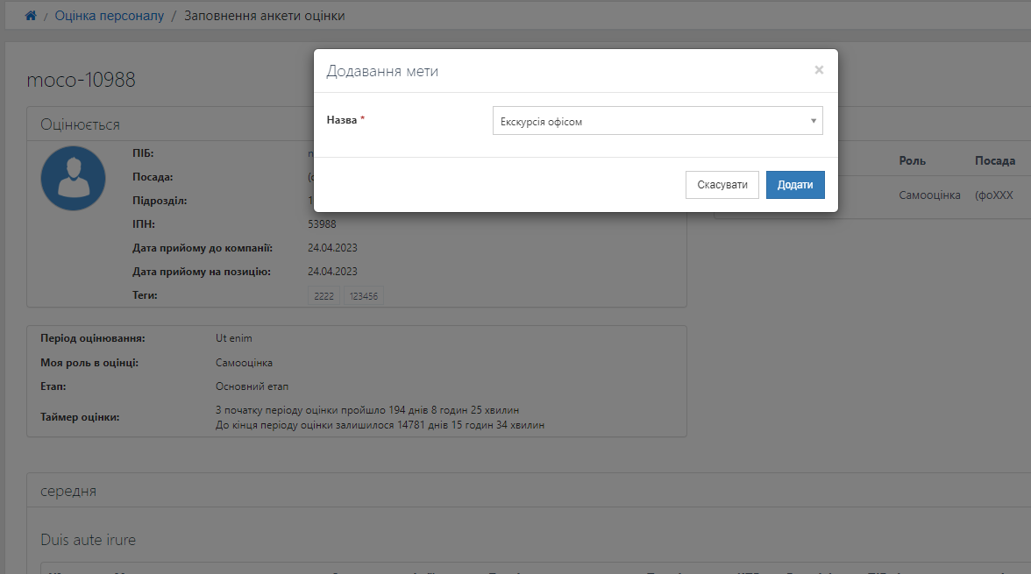1031x574 pixels.
Task: Click the ІПН value 53988
Action: [x=322, y=224]
